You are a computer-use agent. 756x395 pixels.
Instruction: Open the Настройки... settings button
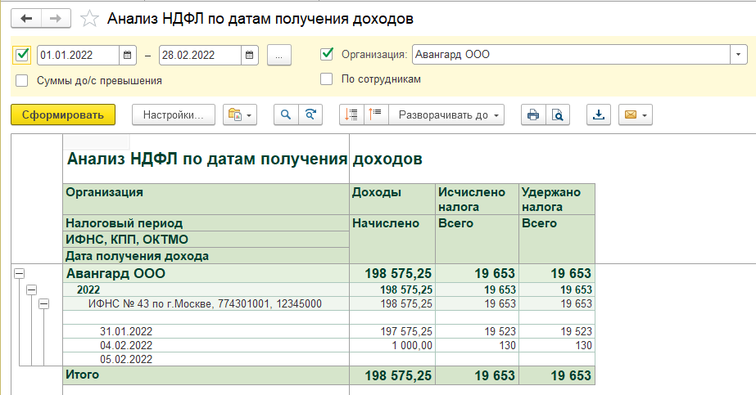174,115
